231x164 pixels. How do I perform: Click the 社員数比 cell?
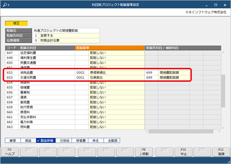pos(117,78)
